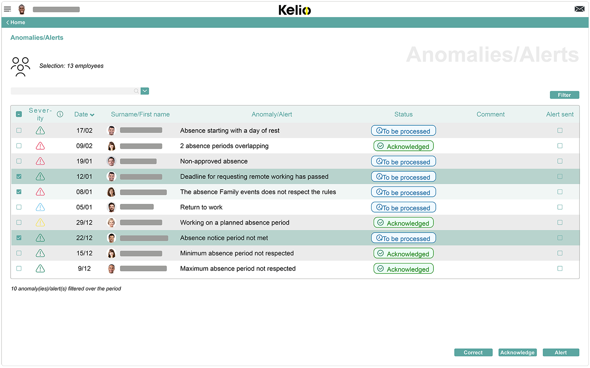
Task: Open the Anomalies/Alerts heading link
Action: pyautogui.click(x=37, y=37)
